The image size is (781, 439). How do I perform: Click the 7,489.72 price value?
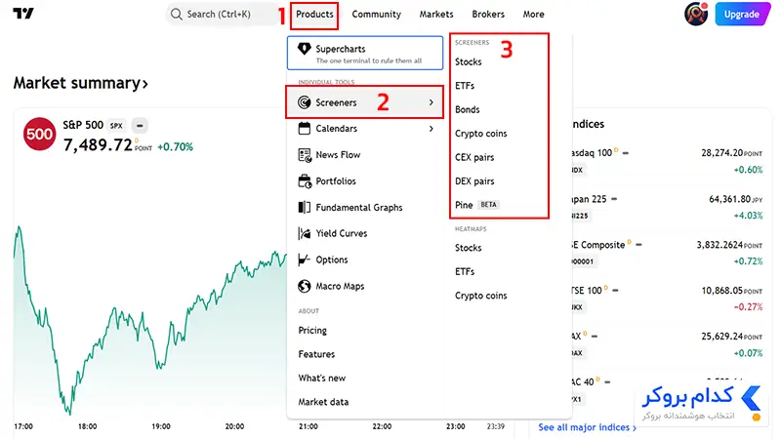[x=98, y=144]
